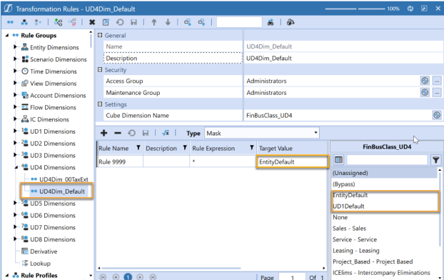The width and height of the screenshot is (444, 280).
Task: Click the save disk icon in top toolbar
Action: tap(133, 22)
